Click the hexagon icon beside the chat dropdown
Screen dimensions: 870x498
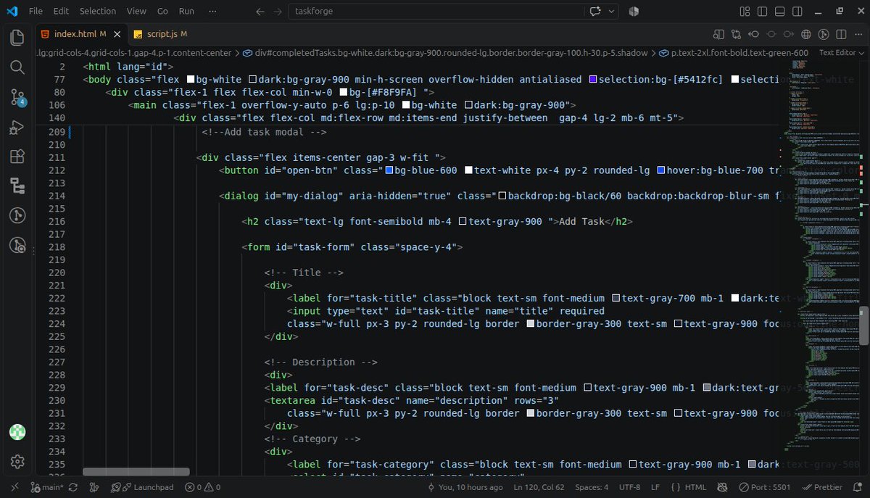[x=634, y=12]
